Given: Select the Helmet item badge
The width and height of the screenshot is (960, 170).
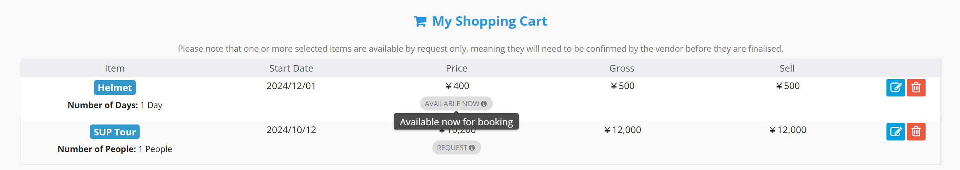Looking at the screenshot, I should point(115,88).
